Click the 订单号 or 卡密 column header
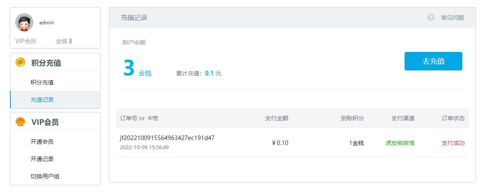Image resolution: width=485 pixels, height=194 pixels. click(x=139, y=118)
